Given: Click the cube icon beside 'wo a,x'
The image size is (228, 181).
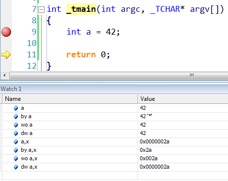Looking at the screenshot, I should tap(16, 159).
